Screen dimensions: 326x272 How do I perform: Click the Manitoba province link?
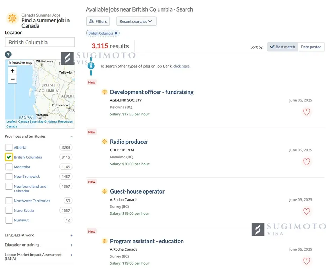(22, 167)
